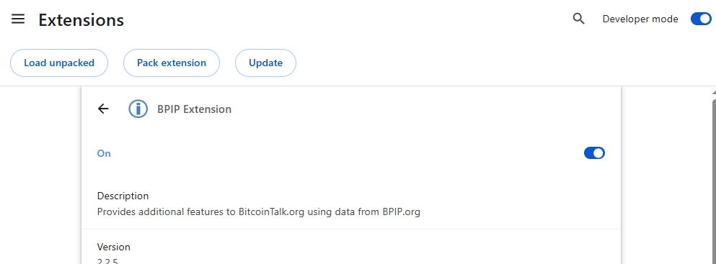Click the BitcoinTalk.org description text

coord(258,211)
